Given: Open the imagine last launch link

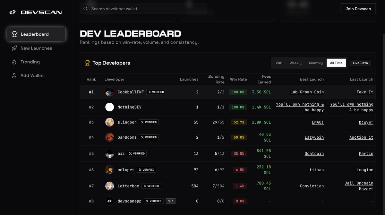Looking at the screenshot, I should point(365,170).
